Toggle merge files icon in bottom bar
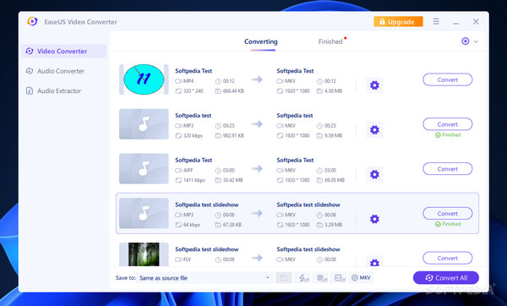This screenshot has width=507, height=306. coord(341,278)
